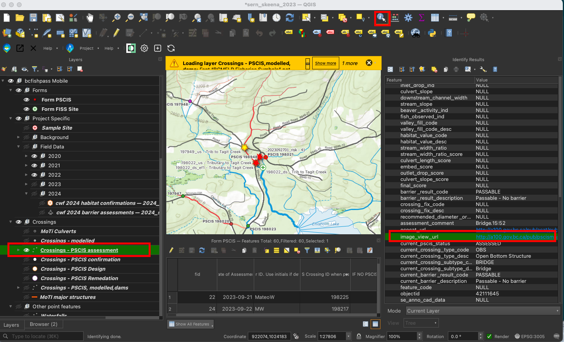Click the Show more button
Image resolution: width=564 pixels, height=342 pixels.
coord(326,63)
